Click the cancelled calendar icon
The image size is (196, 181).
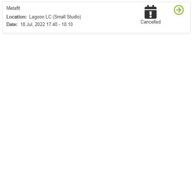click(x=150, y=12)
